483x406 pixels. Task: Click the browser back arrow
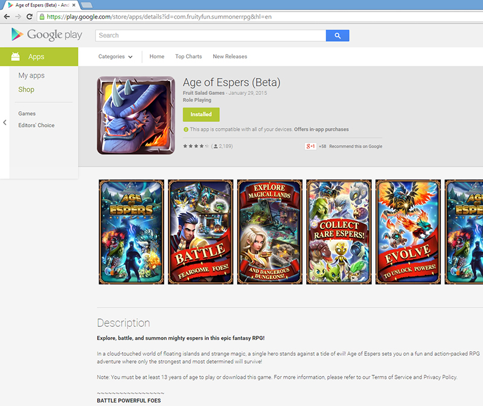point(7,17)
